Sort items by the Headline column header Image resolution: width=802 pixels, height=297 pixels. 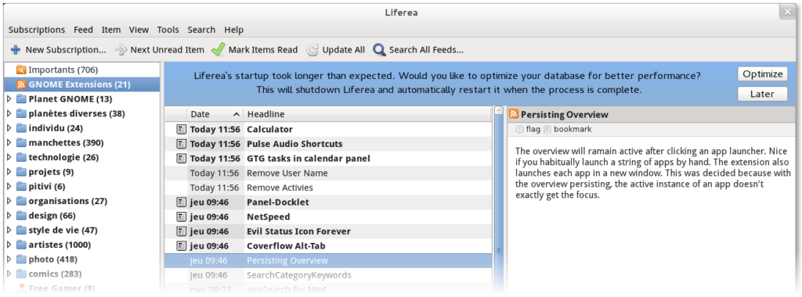(x=367, y=114)
